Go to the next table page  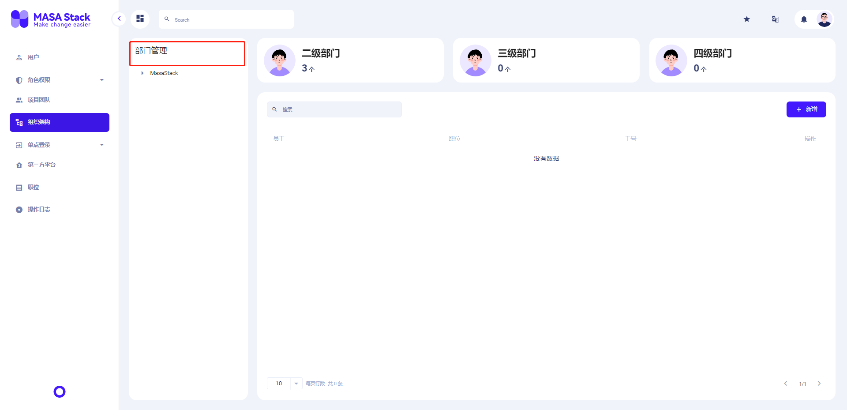pos(819,384)
